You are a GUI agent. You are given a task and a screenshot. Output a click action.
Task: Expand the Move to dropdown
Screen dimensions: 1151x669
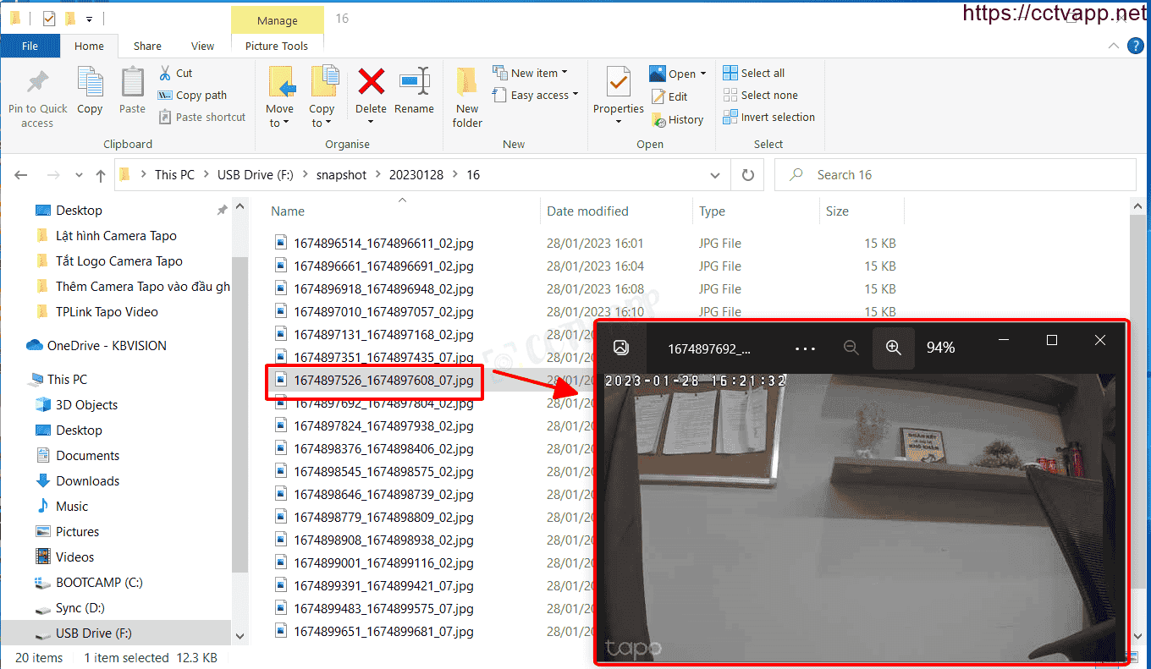click(x=279, y=123)
